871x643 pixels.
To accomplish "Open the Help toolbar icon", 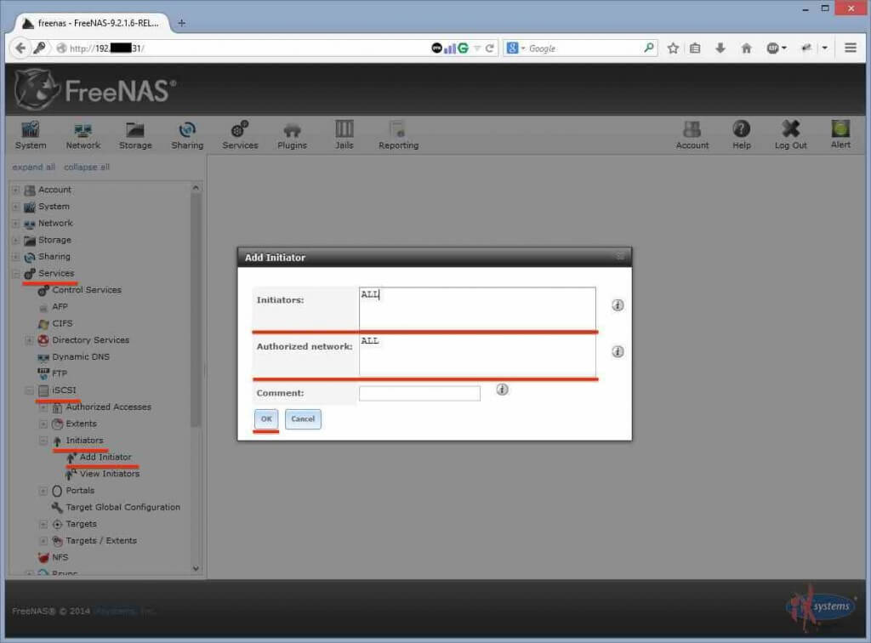I will [x=741, y=135].
